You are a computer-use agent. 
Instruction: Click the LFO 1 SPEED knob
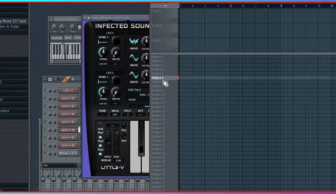coord(103,52)
